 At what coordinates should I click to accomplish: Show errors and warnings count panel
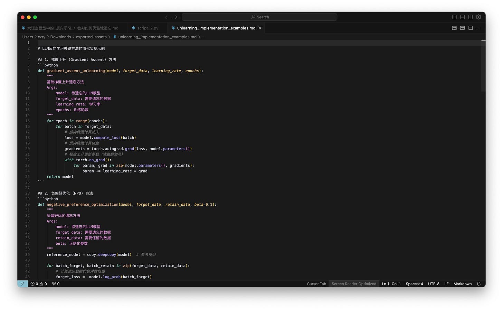click(x=39, y=284)
